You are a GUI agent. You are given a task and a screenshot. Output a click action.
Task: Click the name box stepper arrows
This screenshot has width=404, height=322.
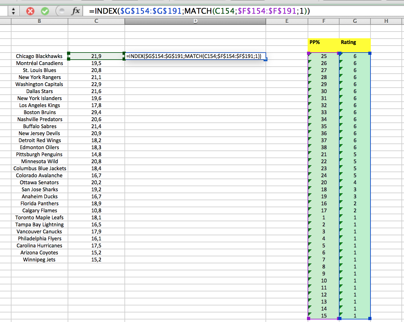pos(13,11)
